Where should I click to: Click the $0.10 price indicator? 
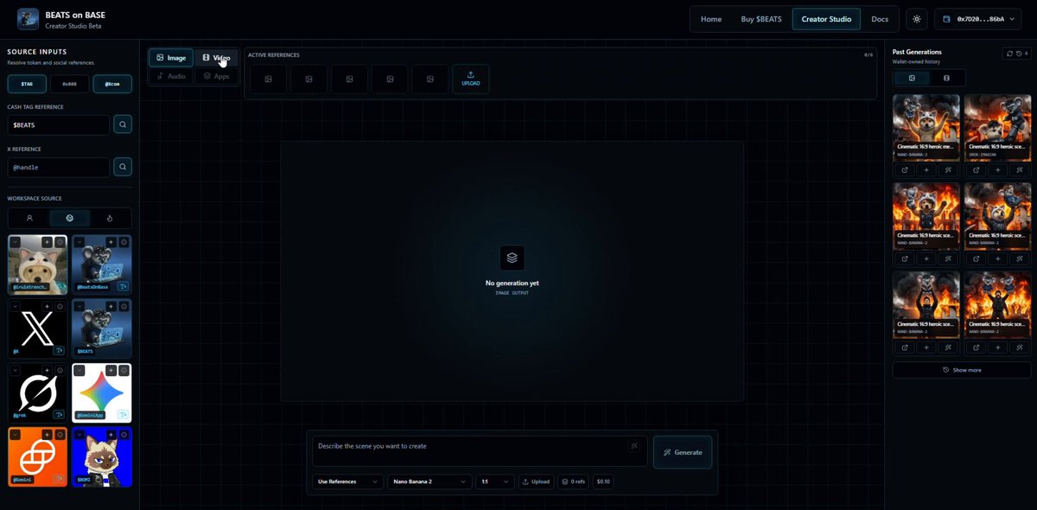coord(603,481)
